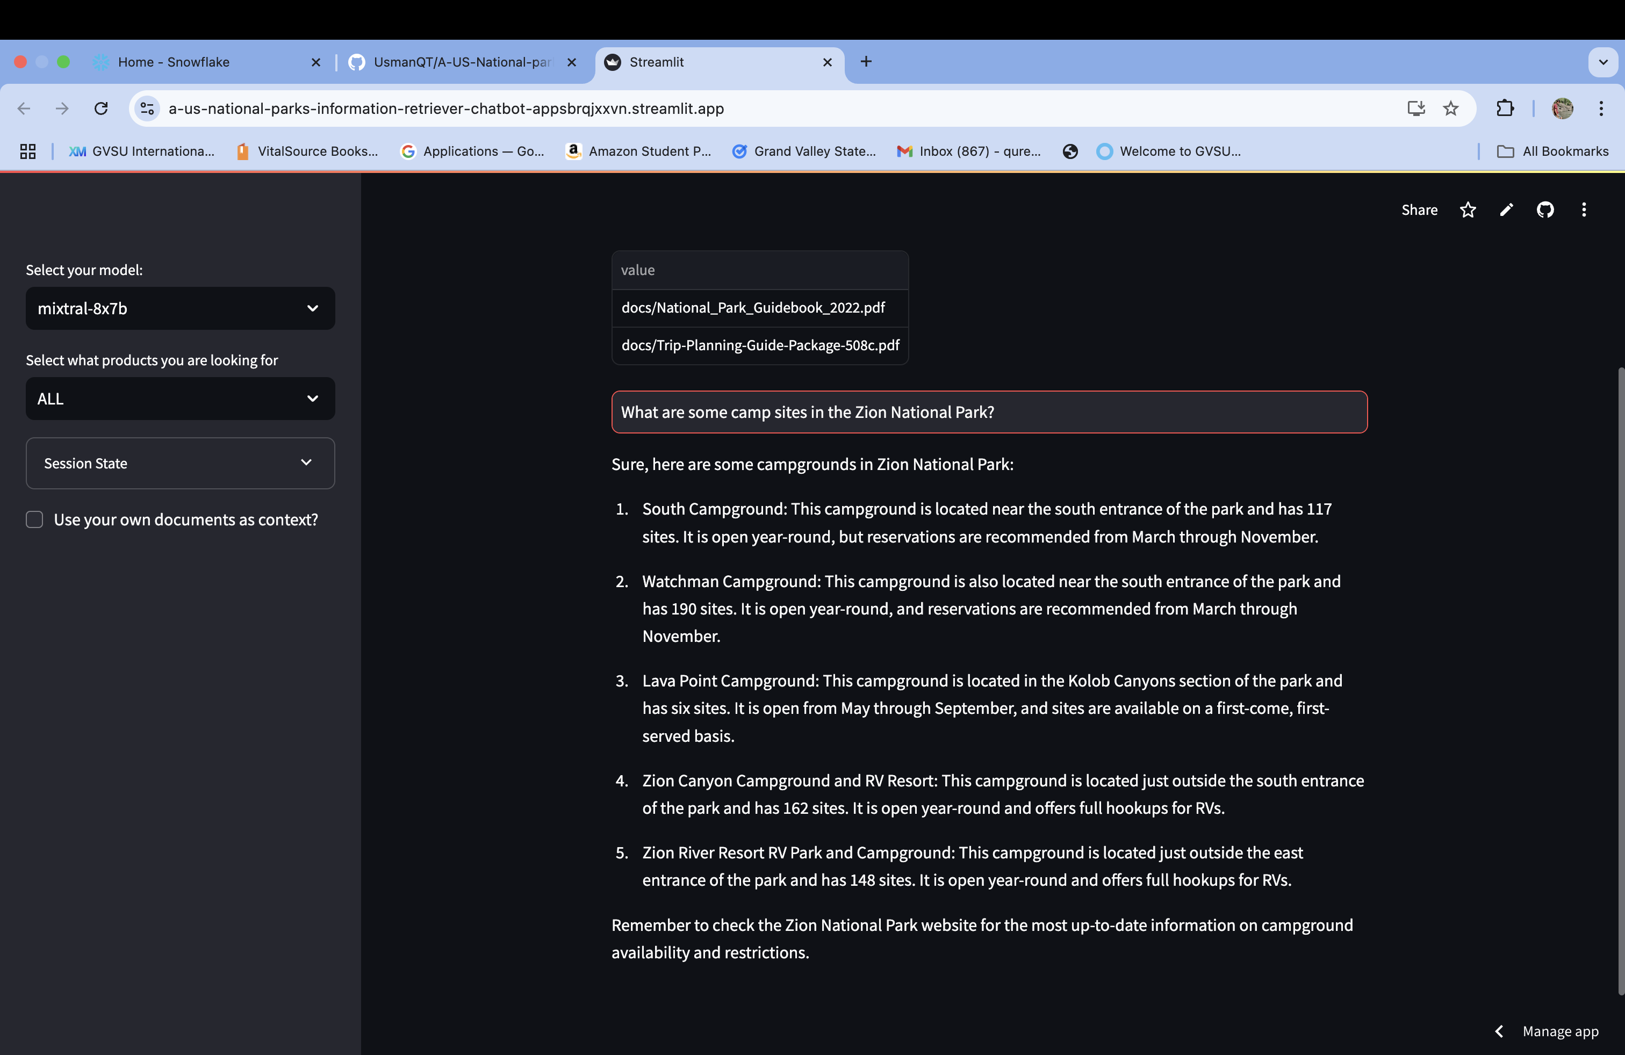Open the Streamlit three-dot app menu
Screen dimensions: 1625x1055
[x=1583, y=210]
